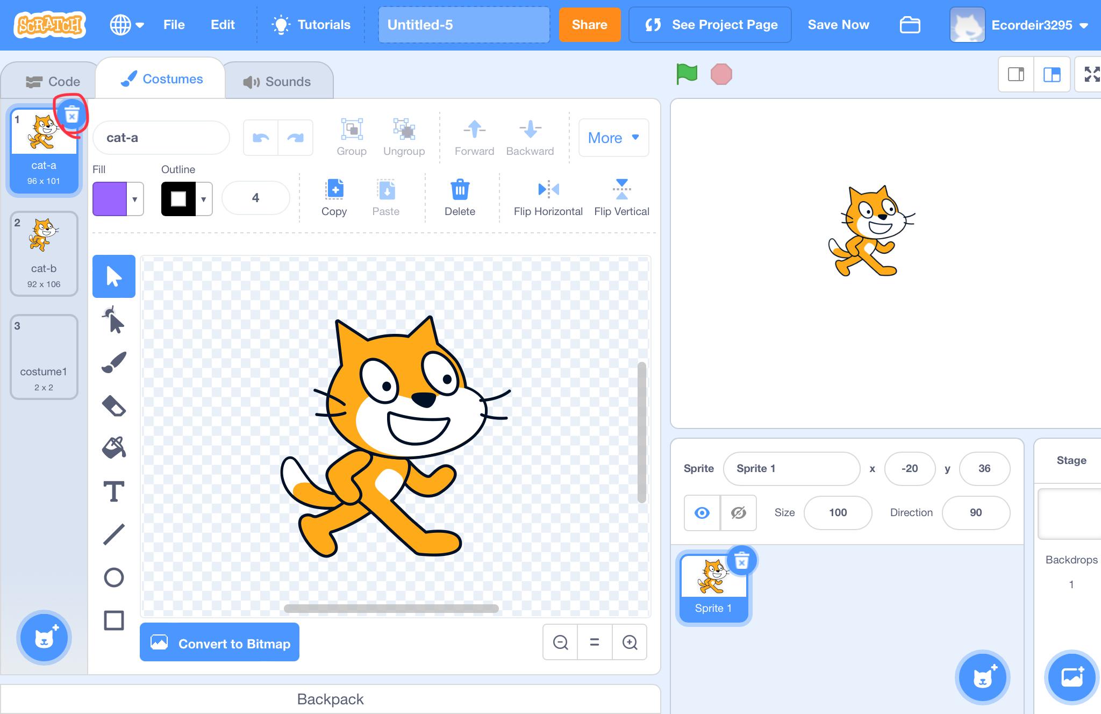1101x714 pixels.
Task: Click the orange Share button
Action: pyautogui.click(x=589, y=25)
